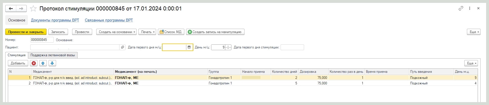489x105 pixels.
Task: Click Количество дней value 5 in row 2
Action: (285, 83)
